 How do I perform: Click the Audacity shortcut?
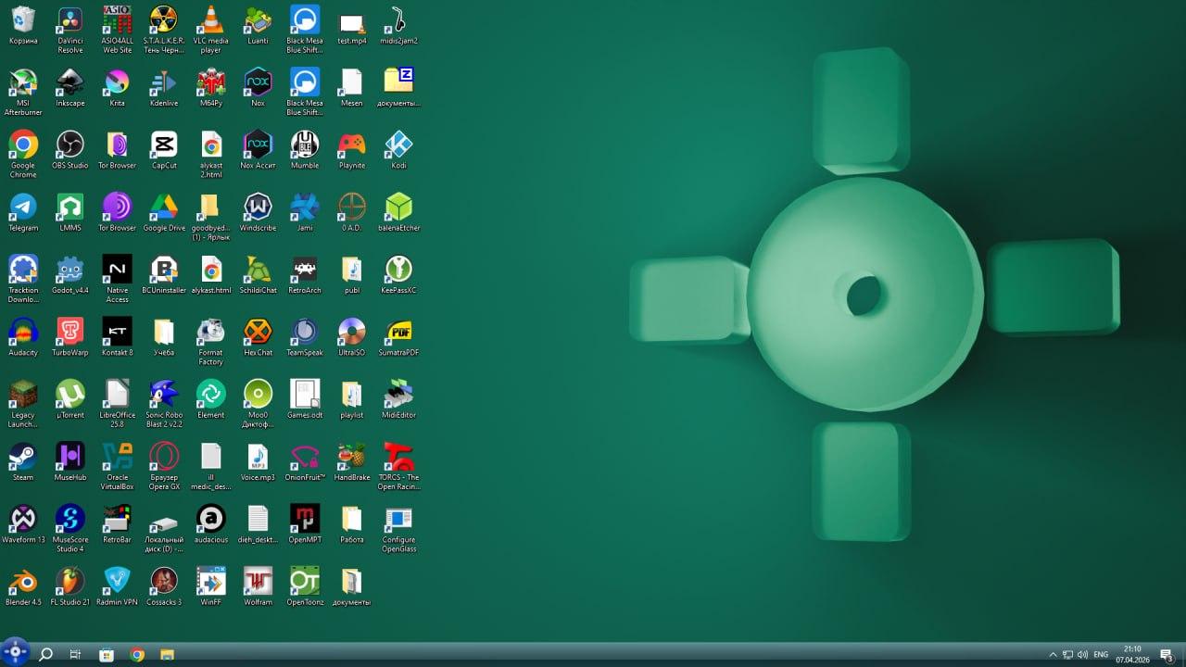(x=23, y=336)
